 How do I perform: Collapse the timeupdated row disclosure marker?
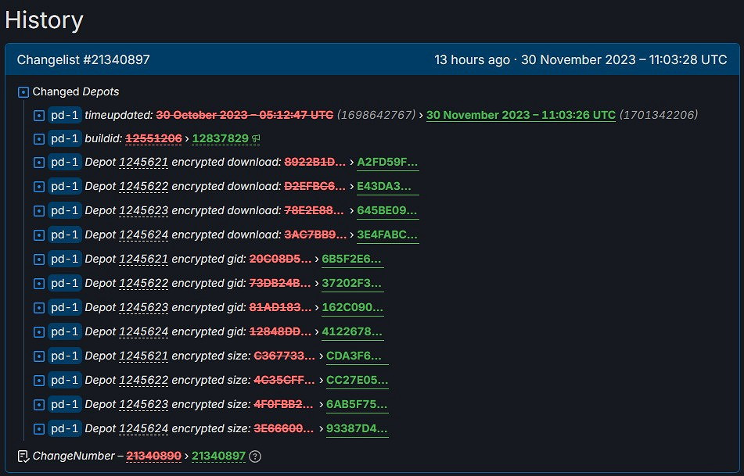[38, 114]
